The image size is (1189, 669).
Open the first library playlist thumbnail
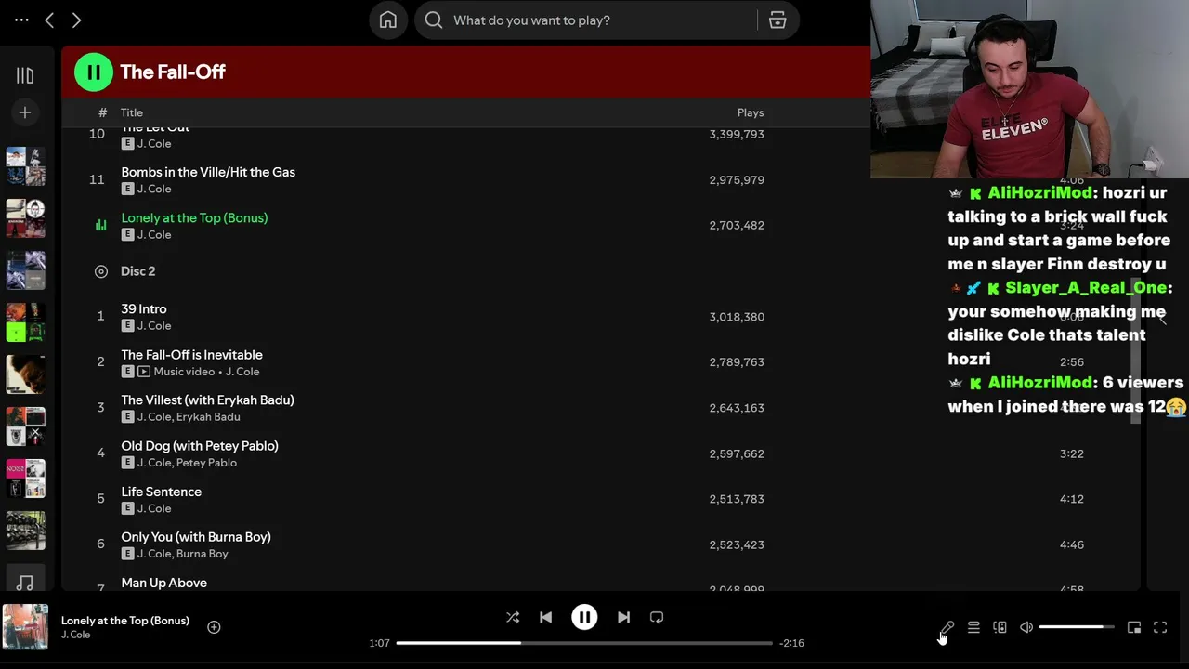click(x=25, y=166)
